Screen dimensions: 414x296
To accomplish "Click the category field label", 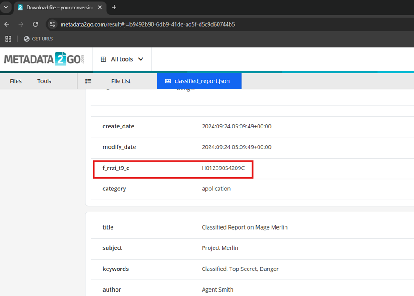I will point(114,189).
